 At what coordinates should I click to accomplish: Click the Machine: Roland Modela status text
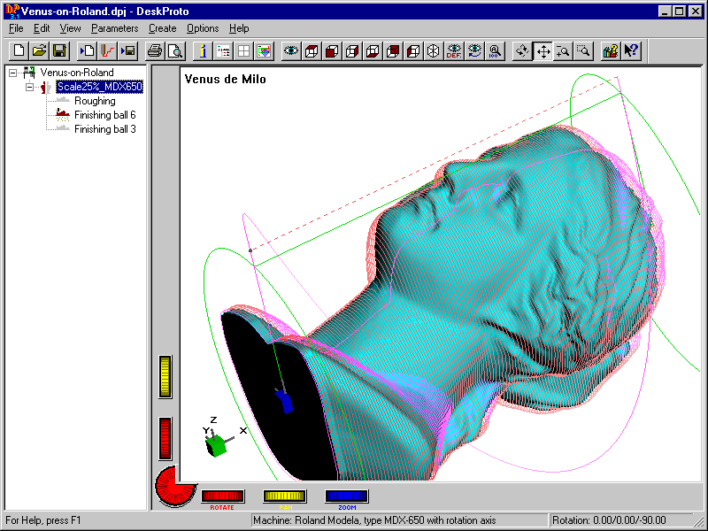coord(374,520)
